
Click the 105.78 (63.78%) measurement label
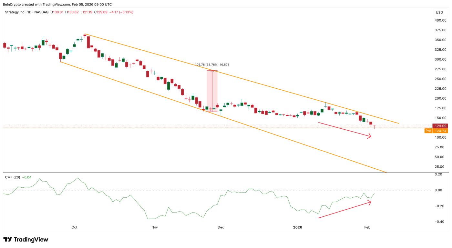coord(211,65)
